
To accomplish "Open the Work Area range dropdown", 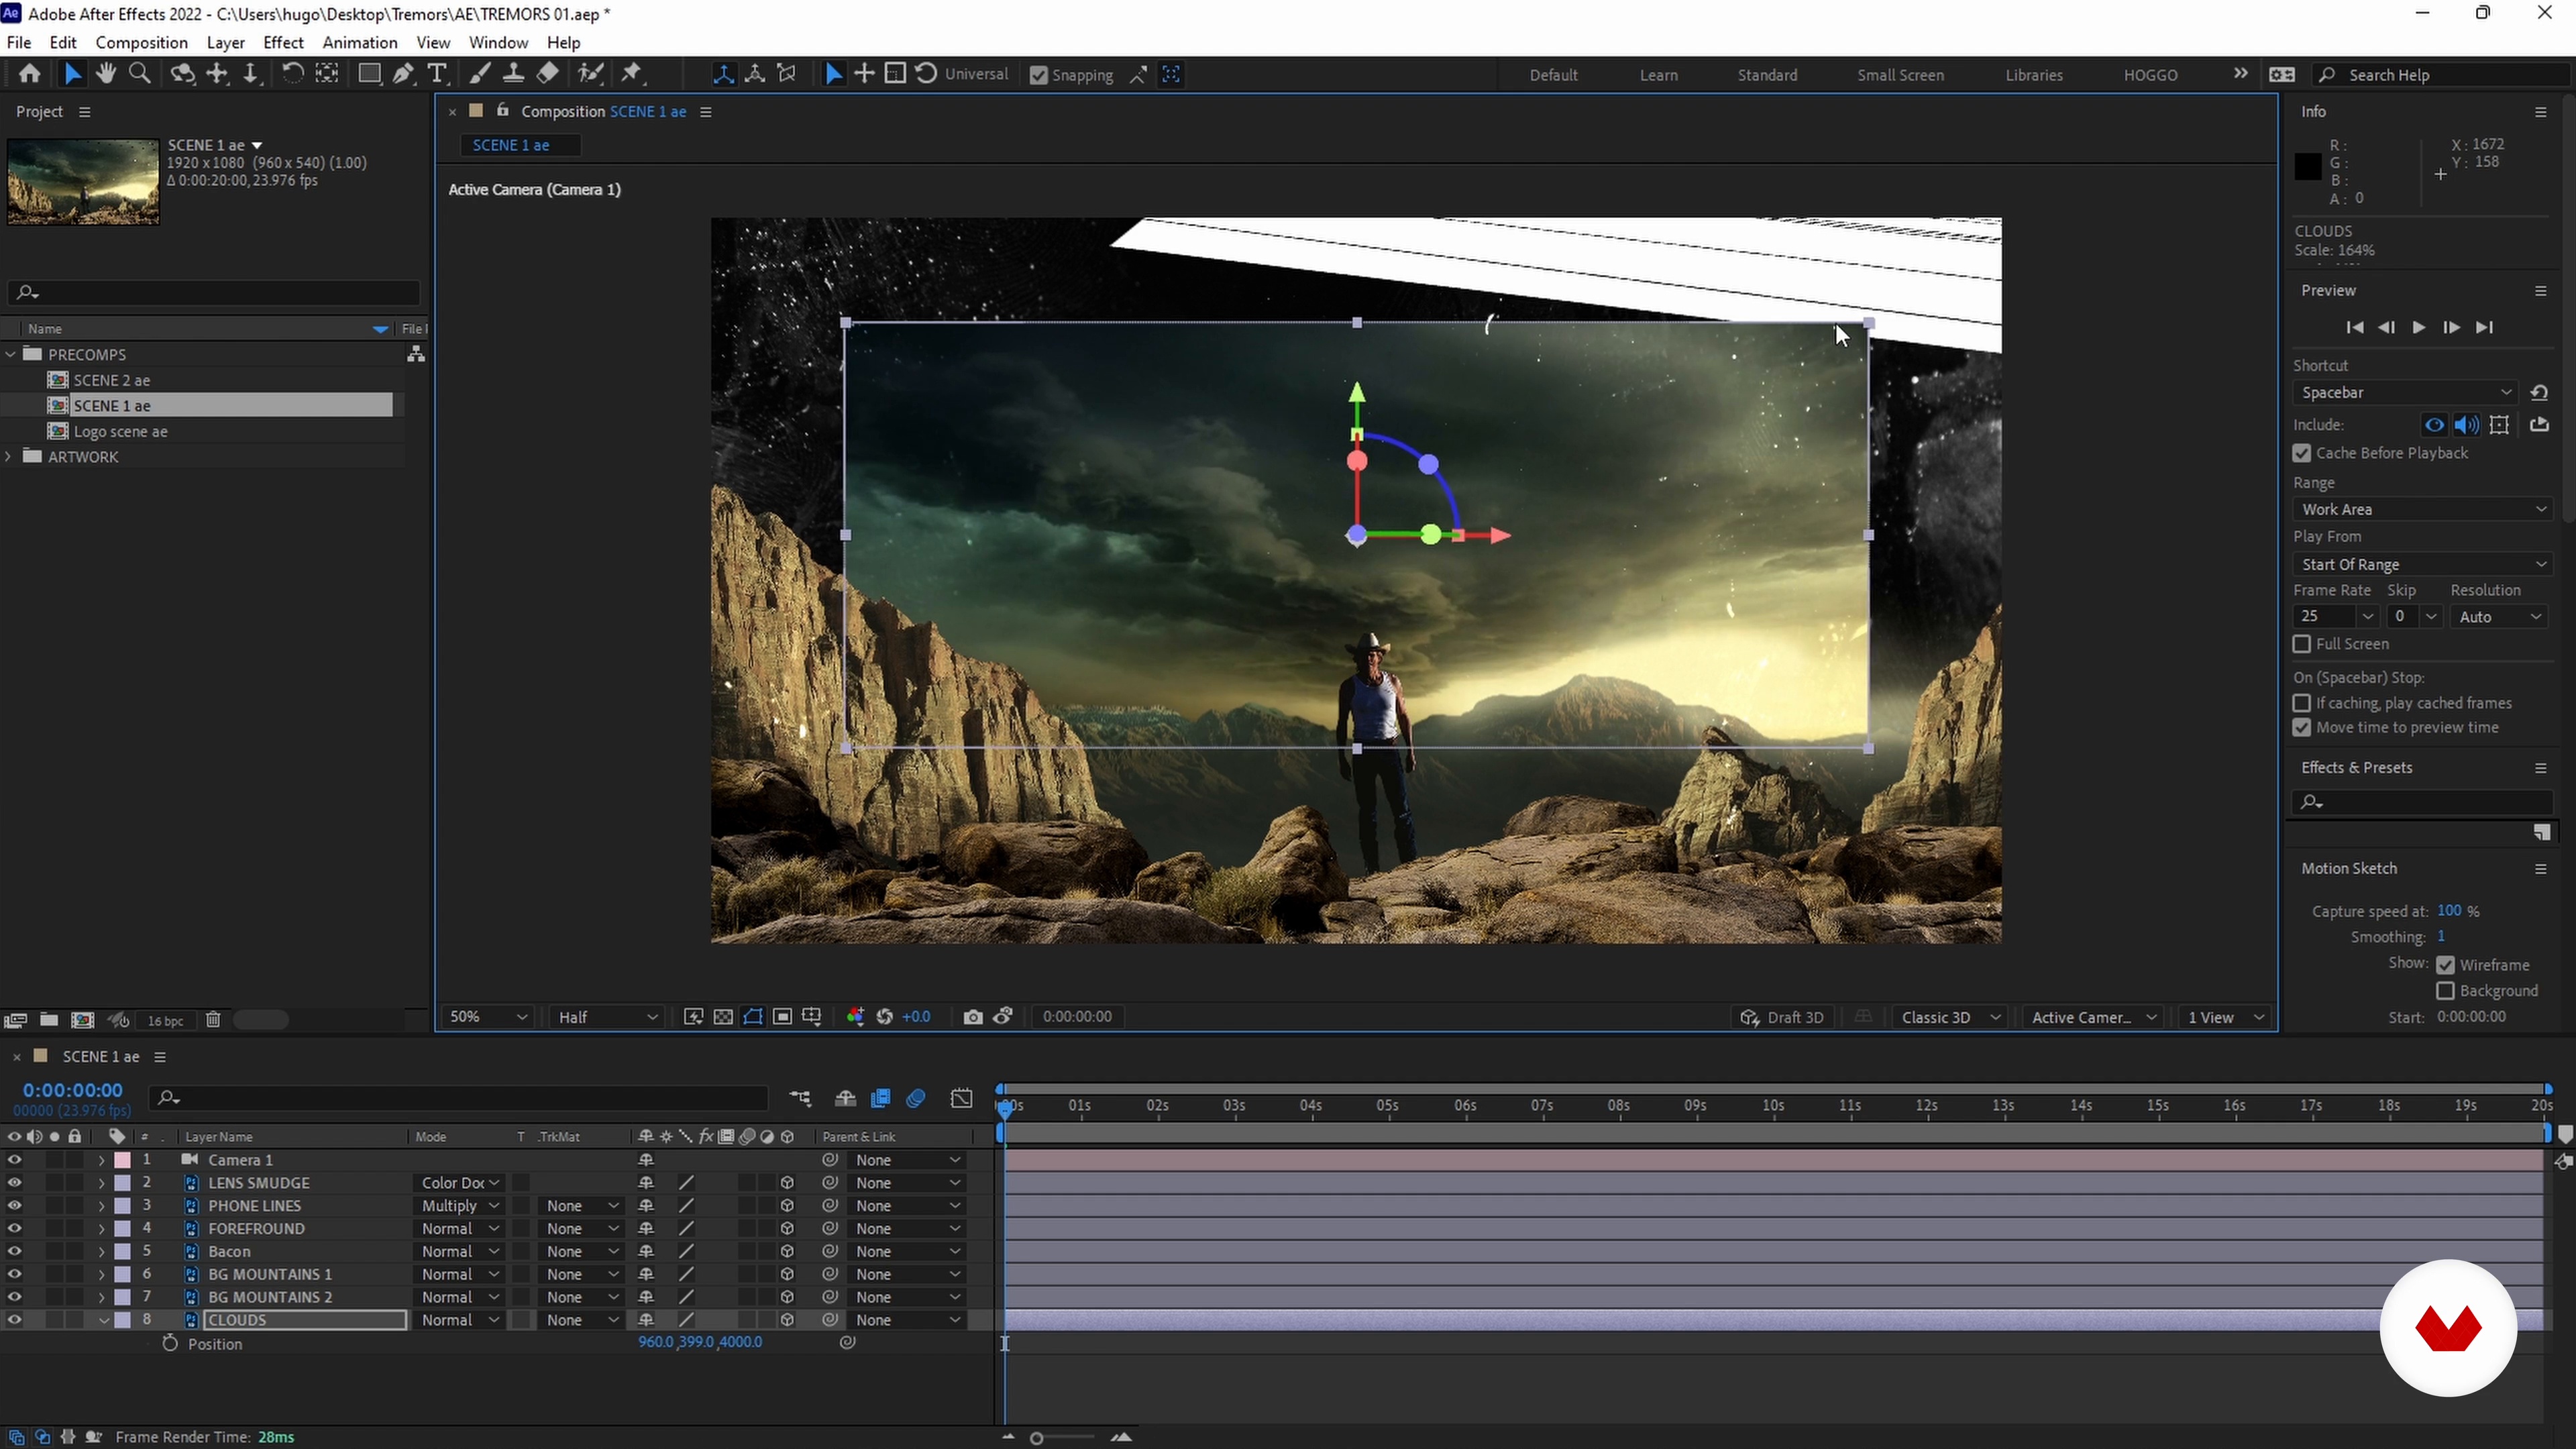I will (x=2423, y=509).
